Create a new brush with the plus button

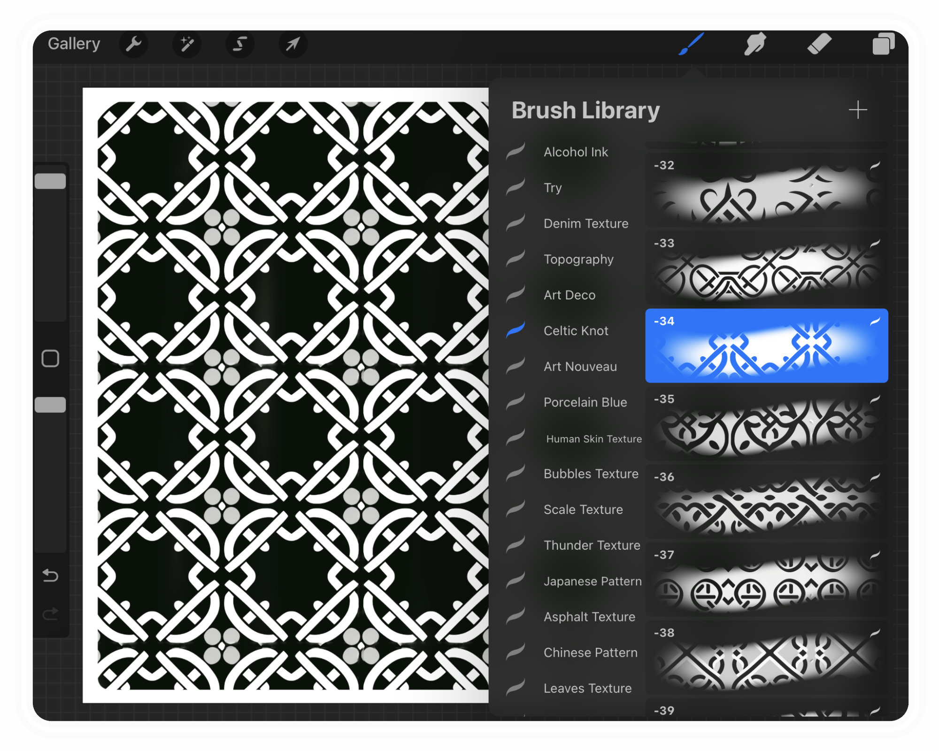(858, 110)
